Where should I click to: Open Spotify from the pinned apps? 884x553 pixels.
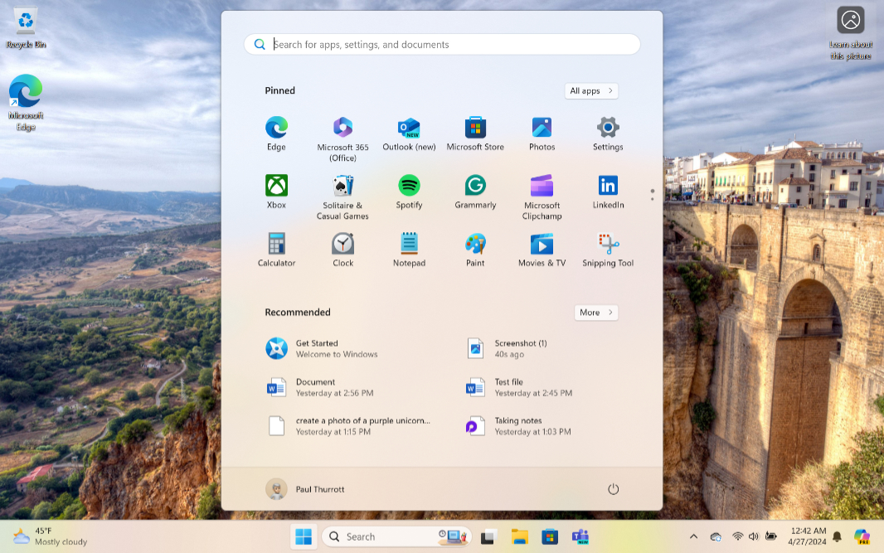[x=409, y=187]
